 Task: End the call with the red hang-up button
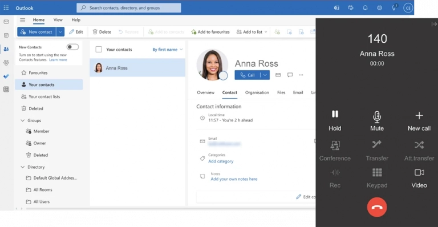377,207
